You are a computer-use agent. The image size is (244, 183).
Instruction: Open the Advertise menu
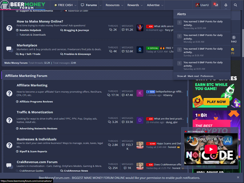coord(155,5)
